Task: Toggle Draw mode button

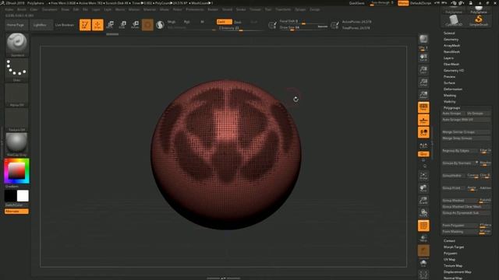Action: coord(97,25)
